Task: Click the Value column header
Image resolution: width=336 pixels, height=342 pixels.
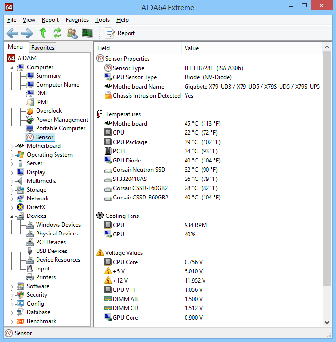Action: [191, 48]
